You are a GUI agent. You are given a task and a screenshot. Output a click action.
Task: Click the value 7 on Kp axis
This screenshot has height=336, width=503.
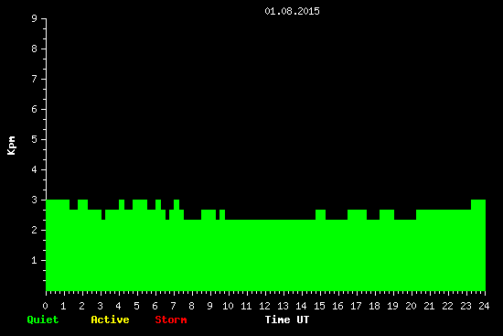(x=34, y=79)
